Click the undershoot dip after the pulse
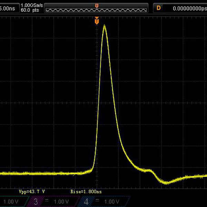The width and height of the screenshot is (207, 207). (x=166, y=182)
